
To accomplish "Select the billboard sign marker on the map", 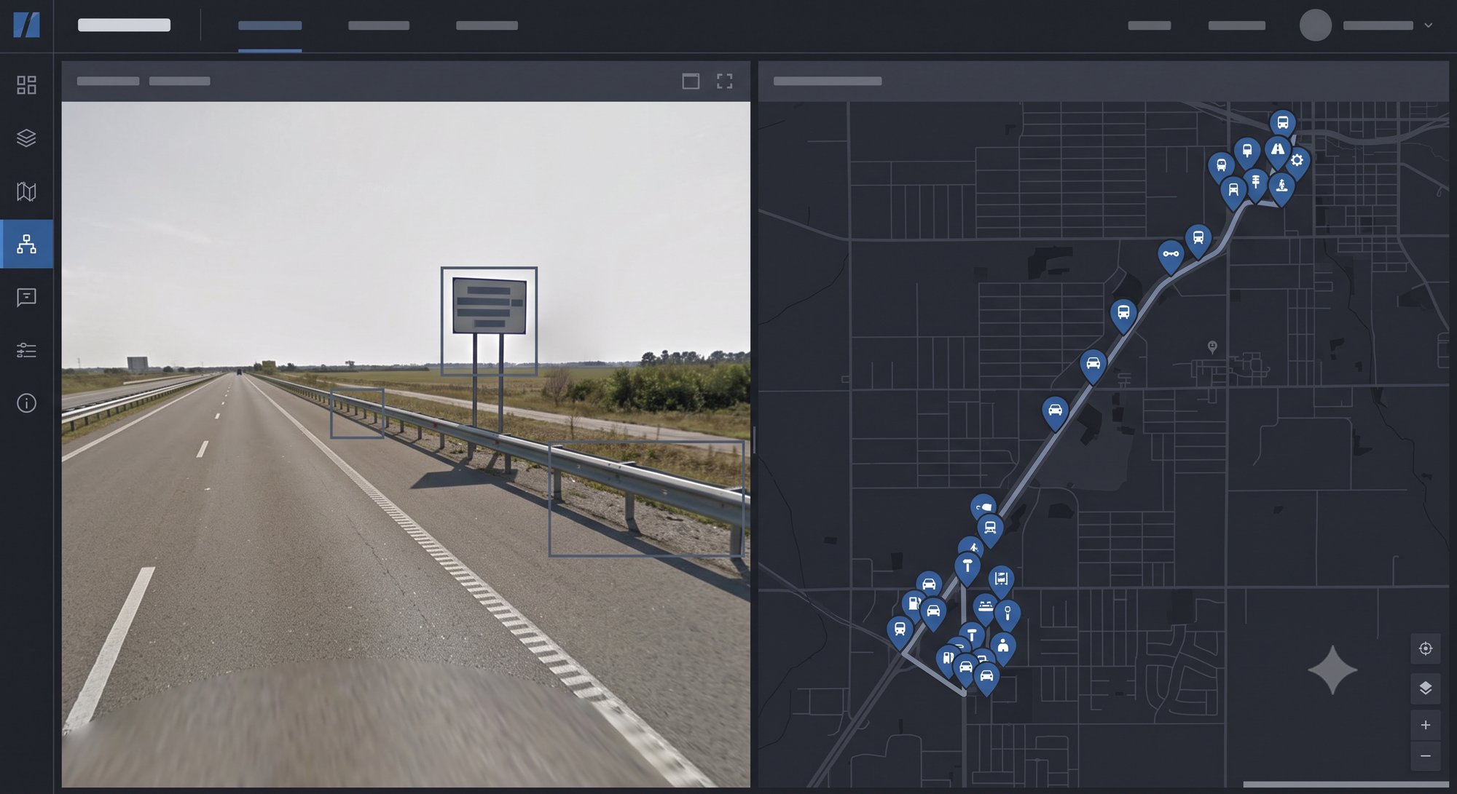I will (1002, 580).
